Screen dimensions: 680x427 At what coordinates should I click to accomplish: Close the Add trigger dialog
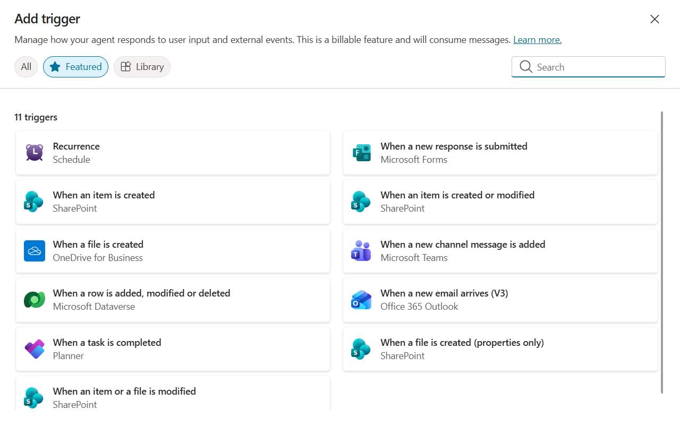654,19
